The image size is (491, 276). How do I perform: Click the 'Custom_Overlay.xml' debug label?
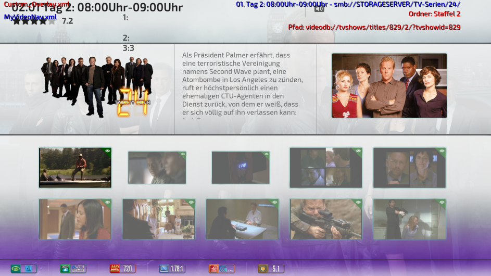point(37,4)
